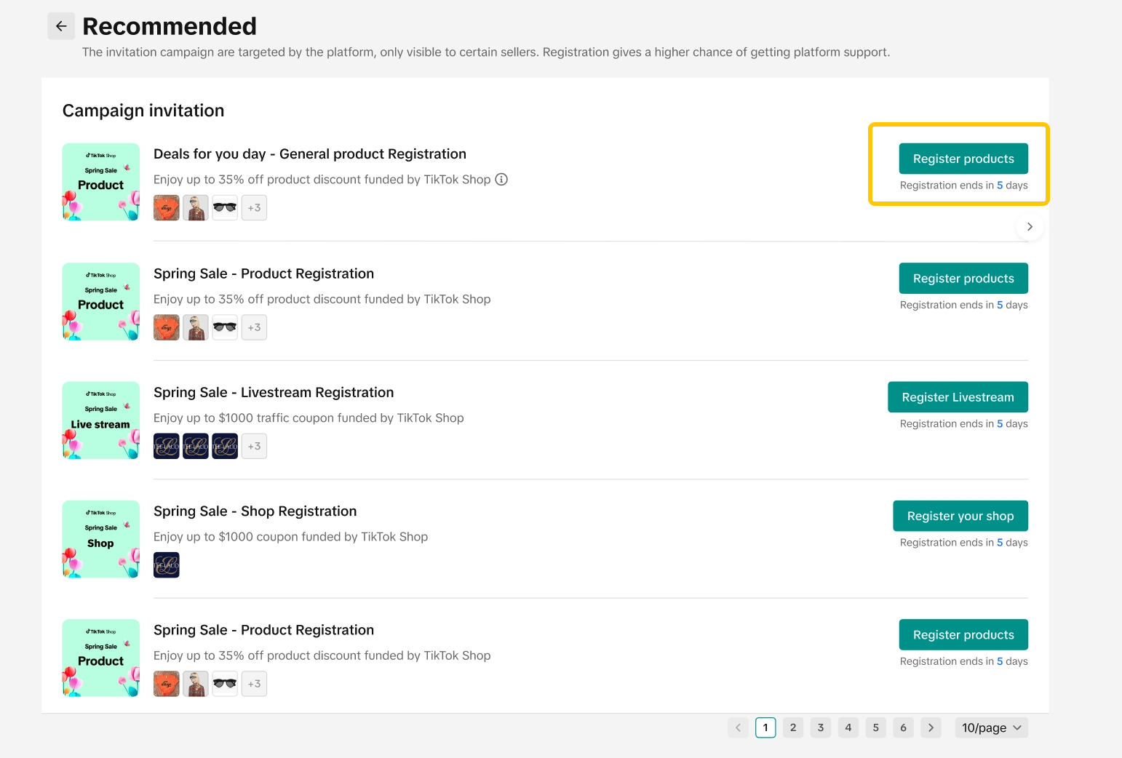Viewport: 1122px width, 758px height.
Task: Click the +3 badge in Livestream Registration row
Action: point(254,447)
